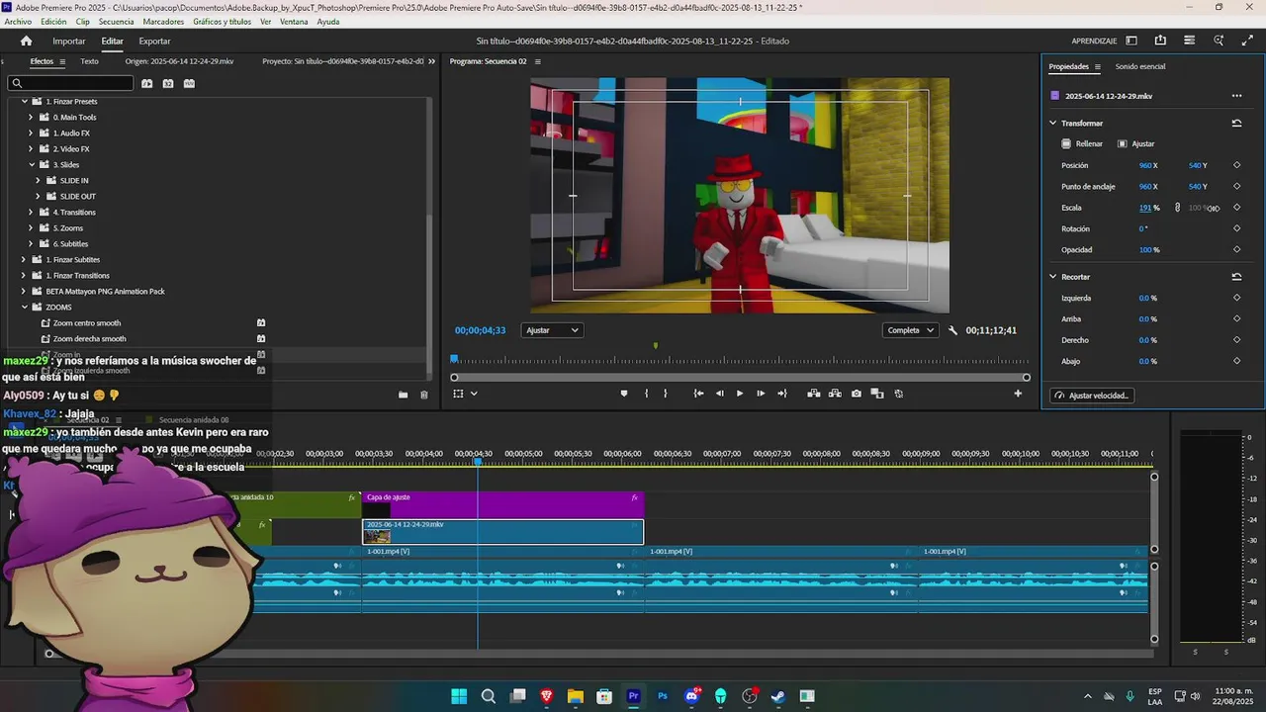Reset Transformar properties
This screenshot has height=712, width=1266.
pos(1236,124)
